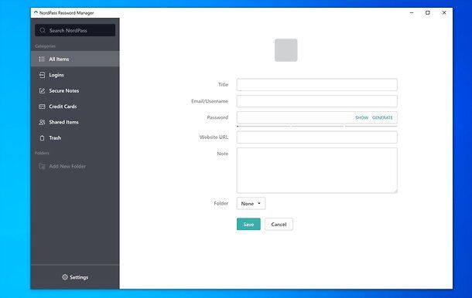This screenshot has height=298, width=472.
Task: Click the gray item image placeholder
Action: pos(286,50)
